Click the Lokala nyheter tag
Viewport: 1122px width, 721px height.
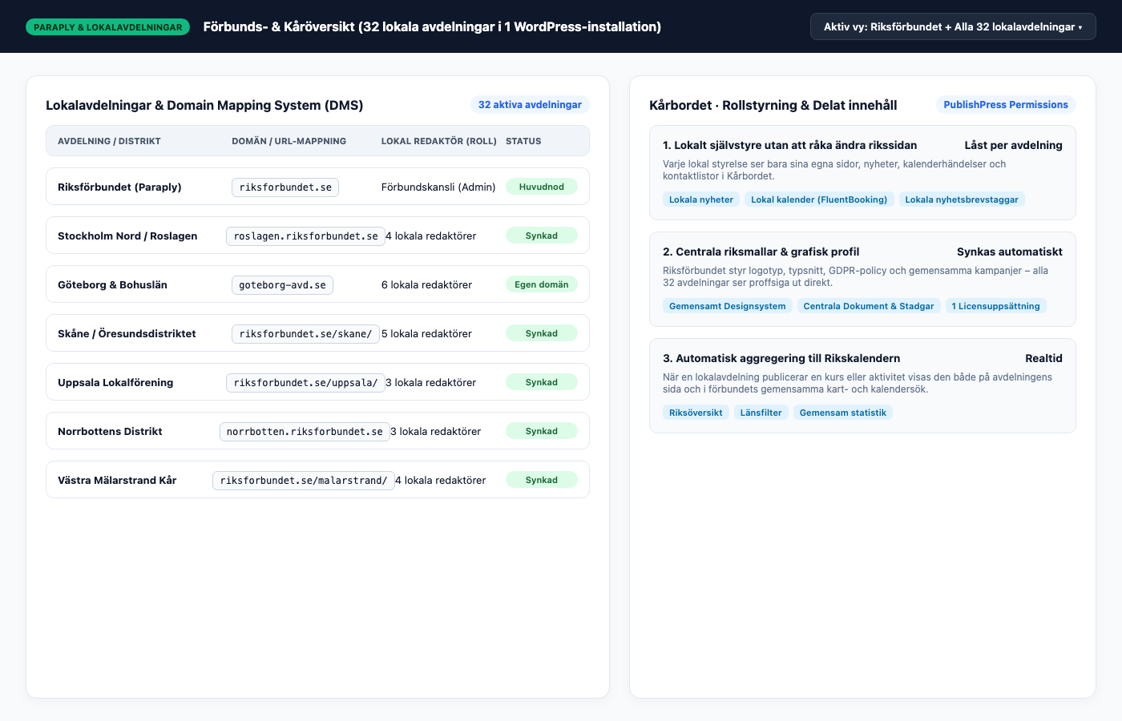(701, 199)
